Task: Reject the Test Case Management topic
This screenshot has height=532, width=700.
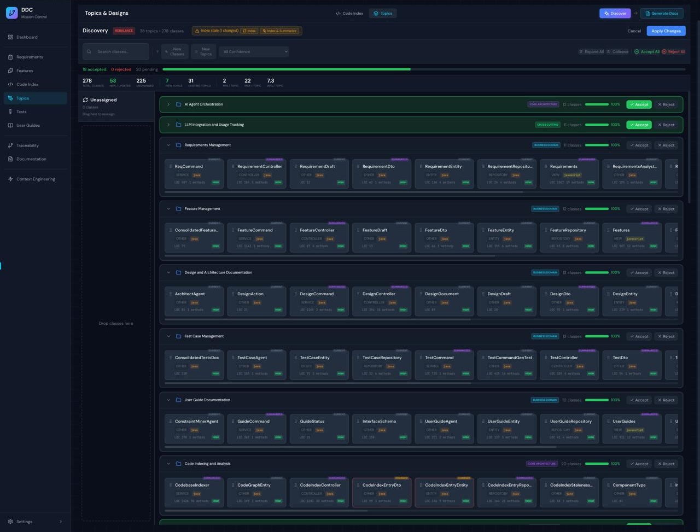Action: click(x=666, y=336)
